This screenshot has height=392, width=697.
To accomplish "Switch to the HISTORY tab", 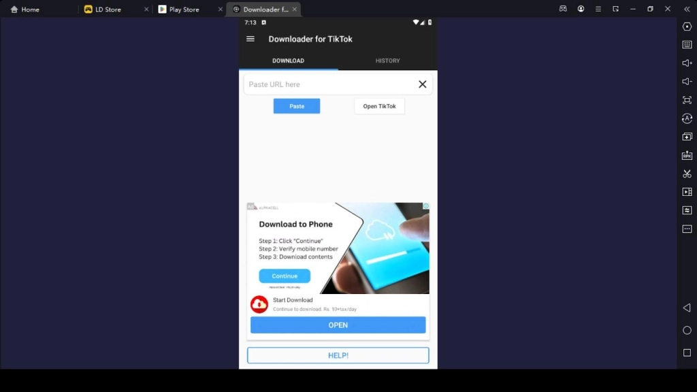I will [x=387, y=61].
